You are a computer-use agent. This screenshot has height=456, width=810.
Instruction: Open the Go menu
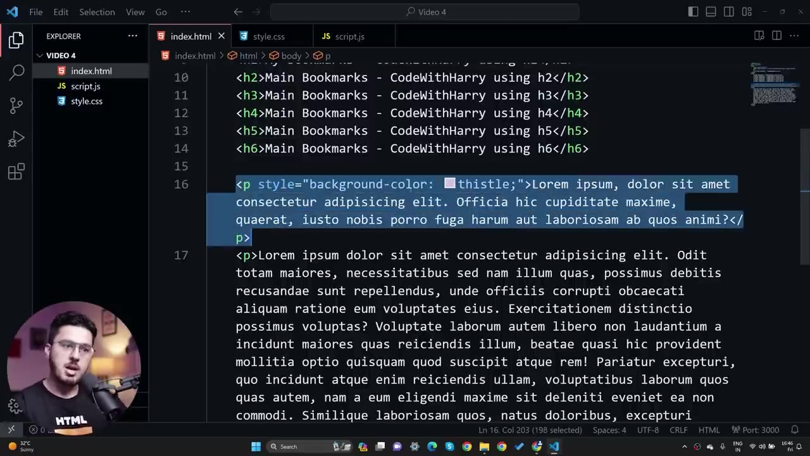161,12
